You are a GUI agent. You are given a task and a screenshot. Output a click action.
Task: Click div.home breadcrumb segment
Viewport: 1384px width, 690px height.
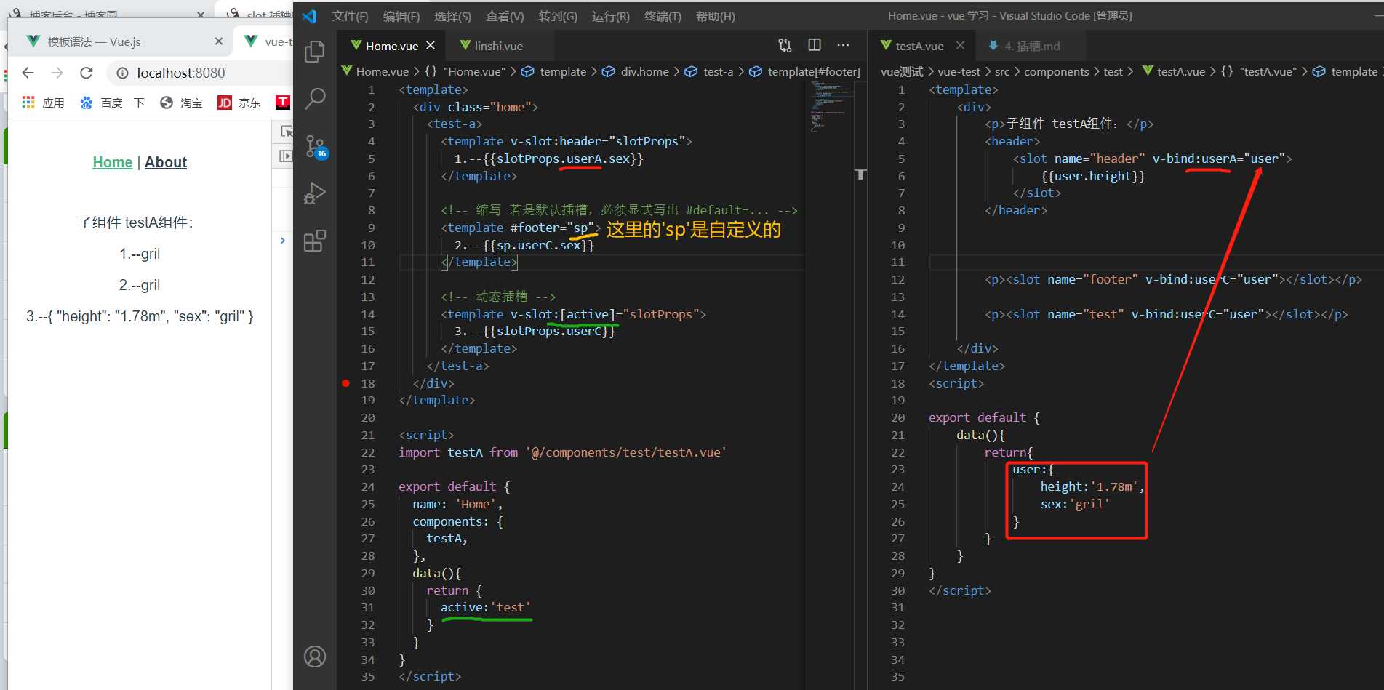[644, 71]
